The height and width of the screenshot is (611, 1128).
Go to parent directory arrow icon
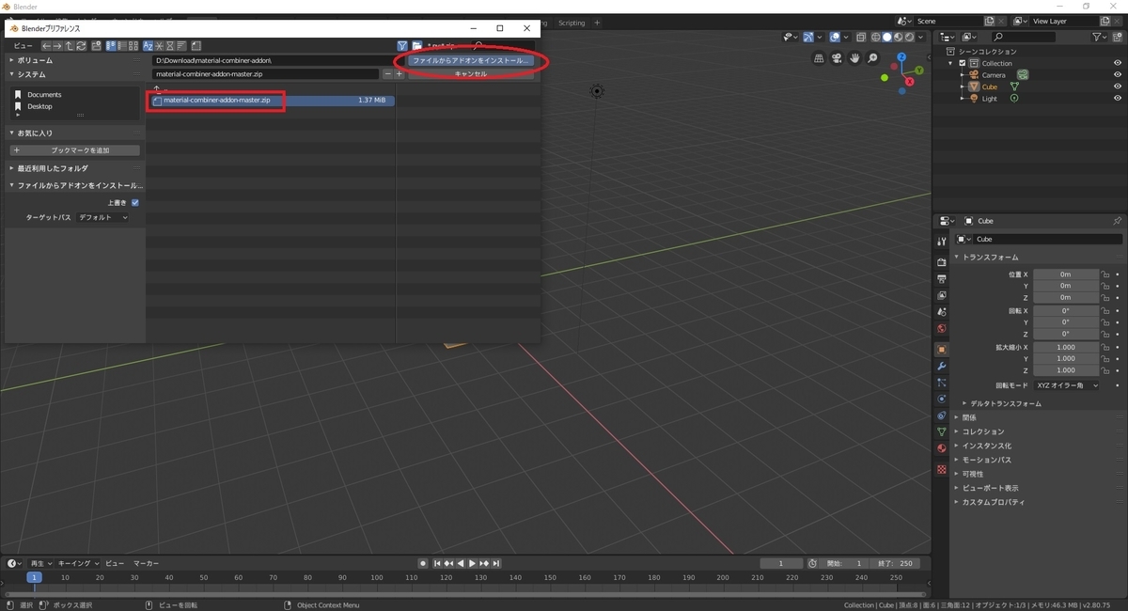tap(70, 45)
